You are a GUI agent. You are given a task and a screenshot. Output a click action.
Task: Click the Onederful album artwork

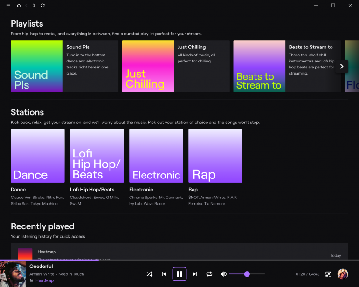pyautogui.click(x=13, y=273)
